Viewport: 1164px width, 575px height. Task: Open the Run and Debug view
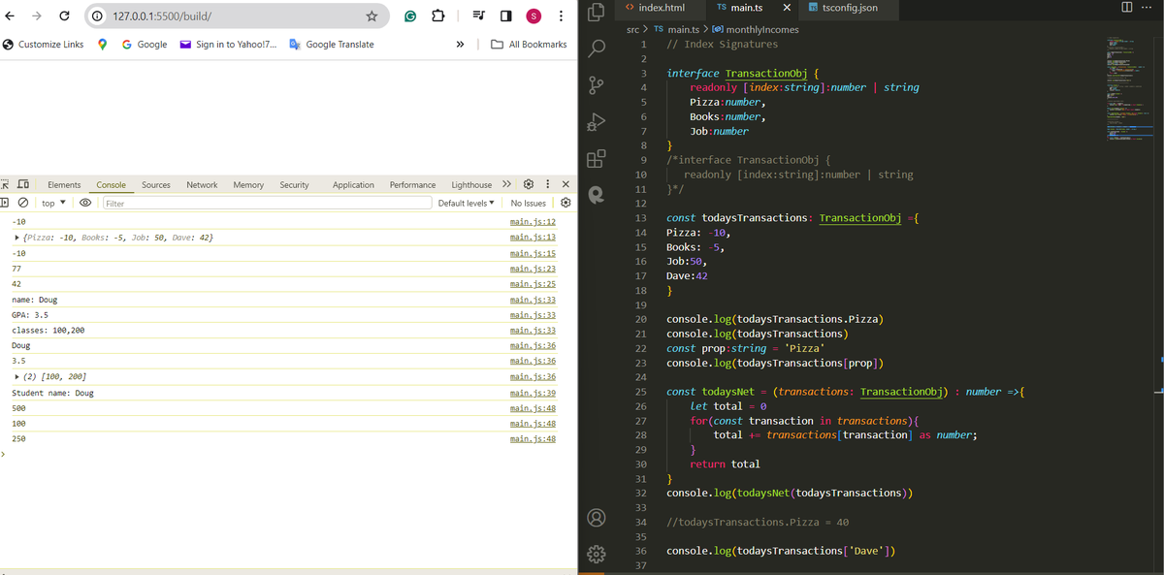click(x=597, y=122)
